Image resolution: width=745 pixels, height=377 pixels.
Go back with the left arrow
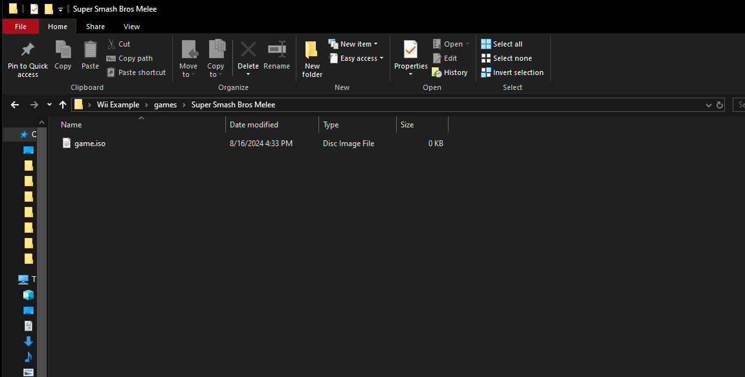coord(15,105)
